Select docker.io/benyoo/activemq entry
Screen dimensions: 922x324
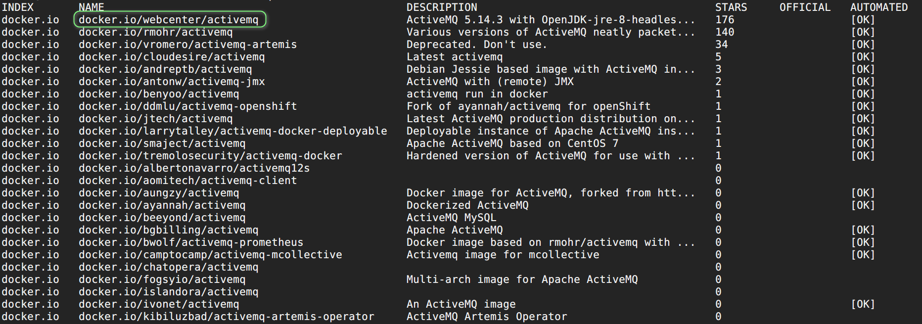point(159,94)
